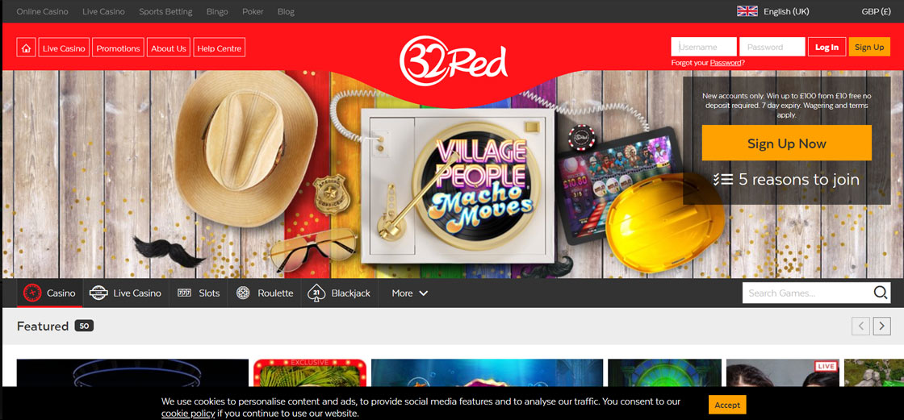The image size is (904, 420).
Task: Select the Roulette category tab
Action: tap(265, 293)
